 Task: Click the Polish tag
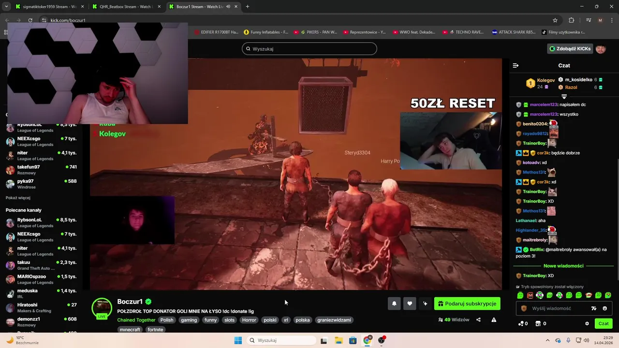click(167, 320)
